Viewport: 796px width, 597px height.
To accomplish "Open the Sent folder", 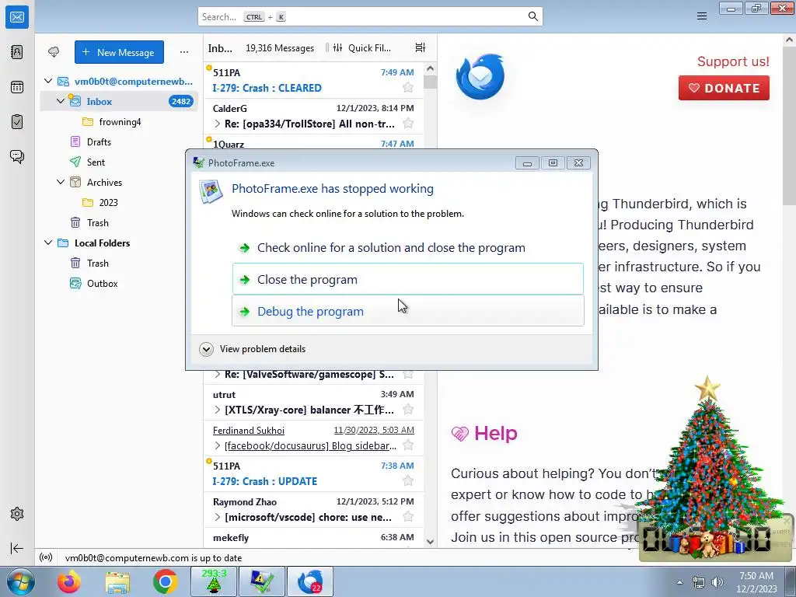I will coord(119,162).
